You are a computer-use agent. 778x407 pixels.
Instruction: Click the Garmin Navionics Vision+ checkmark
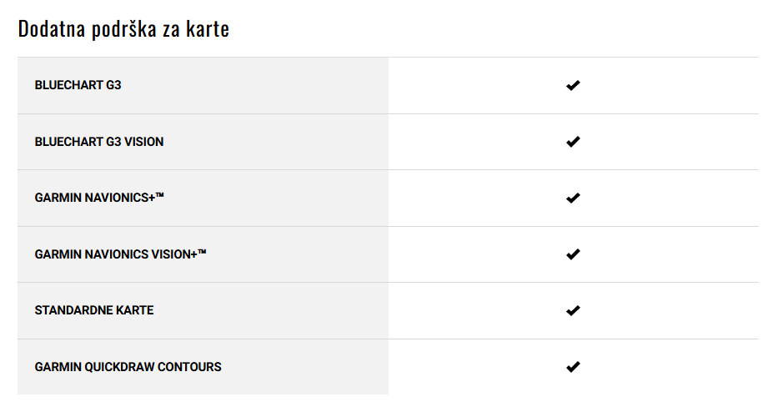573,254
